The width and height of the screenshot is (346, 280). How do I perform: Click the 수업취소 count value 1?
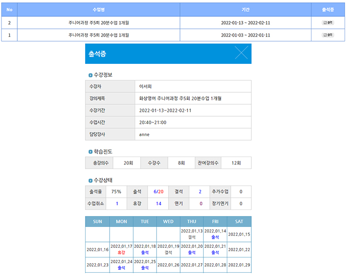(117, 204)
